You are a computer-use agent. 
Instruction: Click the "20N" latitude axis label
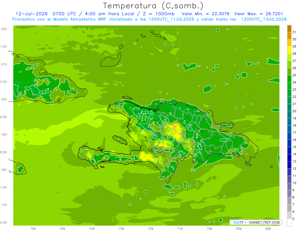point(4,99)
